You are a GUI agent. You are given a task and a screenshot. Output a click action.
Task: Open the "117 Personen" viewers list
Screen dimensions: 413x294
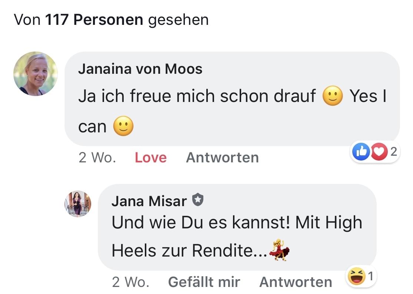(x=94, y=20)
